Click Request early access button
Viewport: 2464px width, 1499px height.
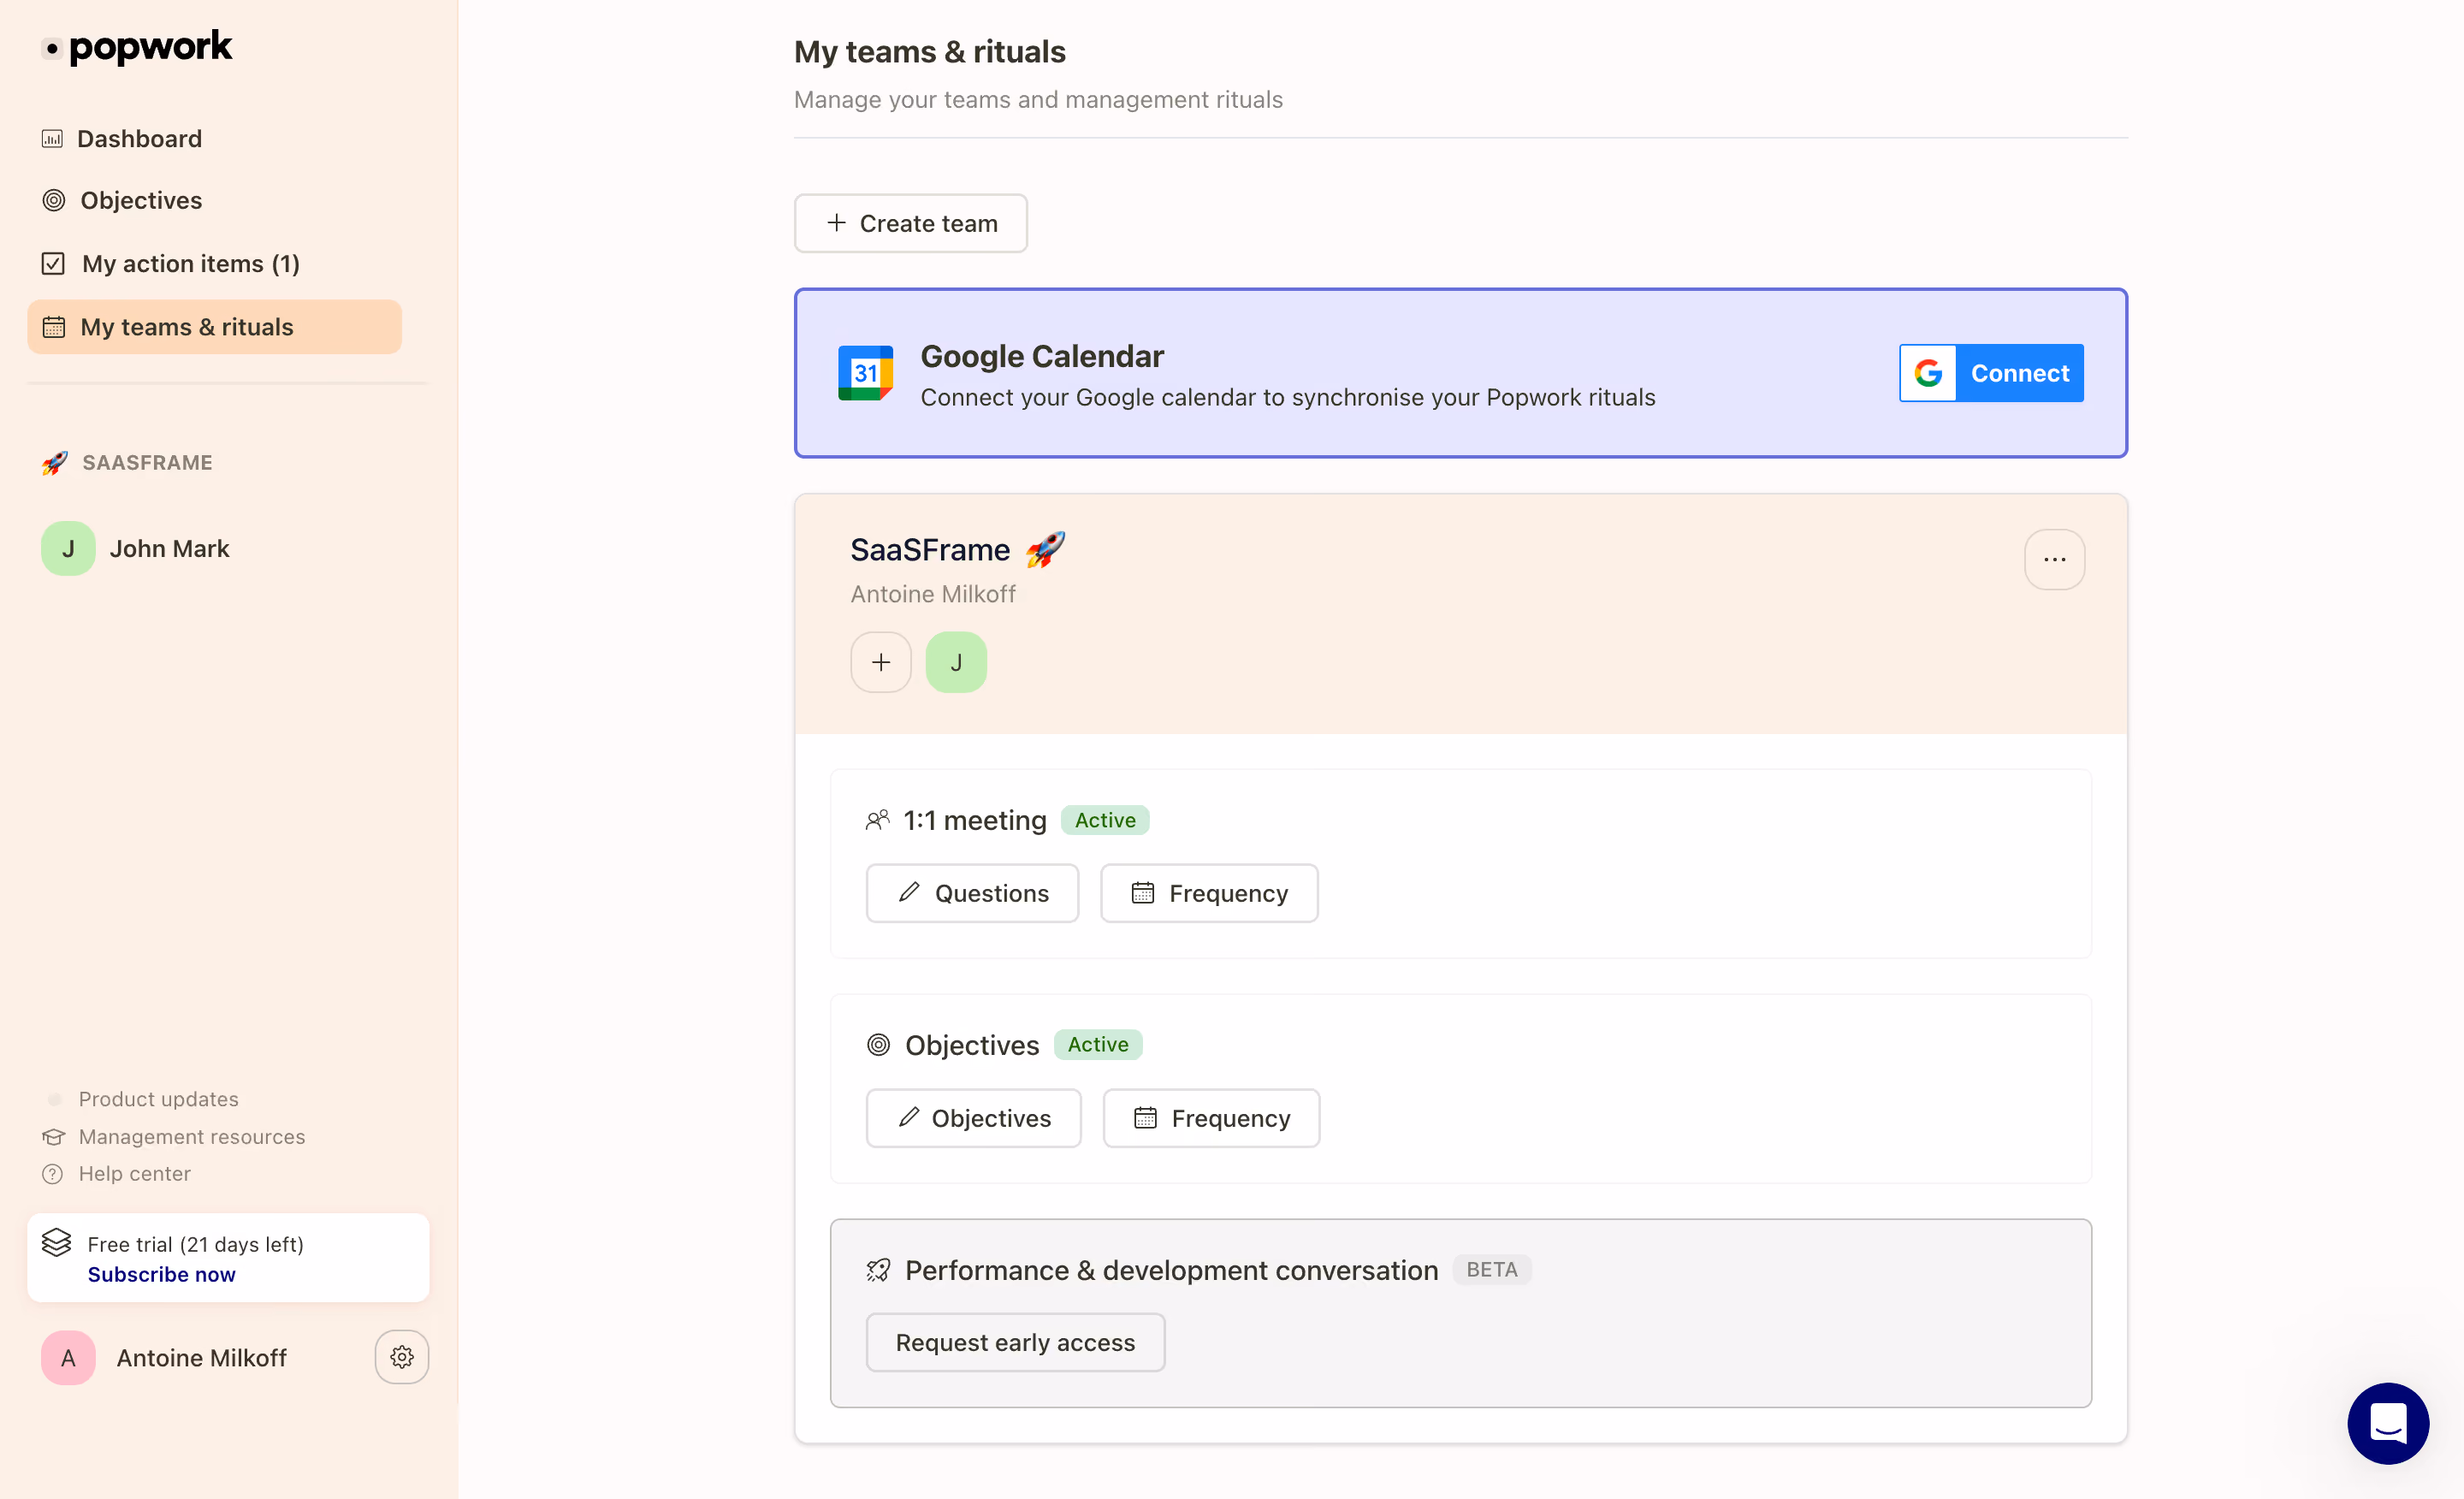1016,1343
